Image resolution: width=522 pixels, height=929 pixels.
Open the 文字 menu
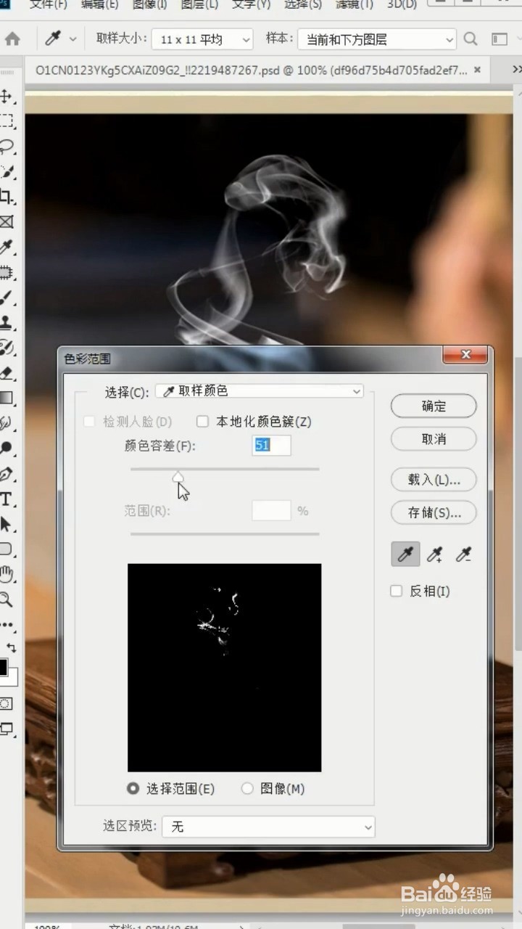pyautogui.click(x=251, y=4)
